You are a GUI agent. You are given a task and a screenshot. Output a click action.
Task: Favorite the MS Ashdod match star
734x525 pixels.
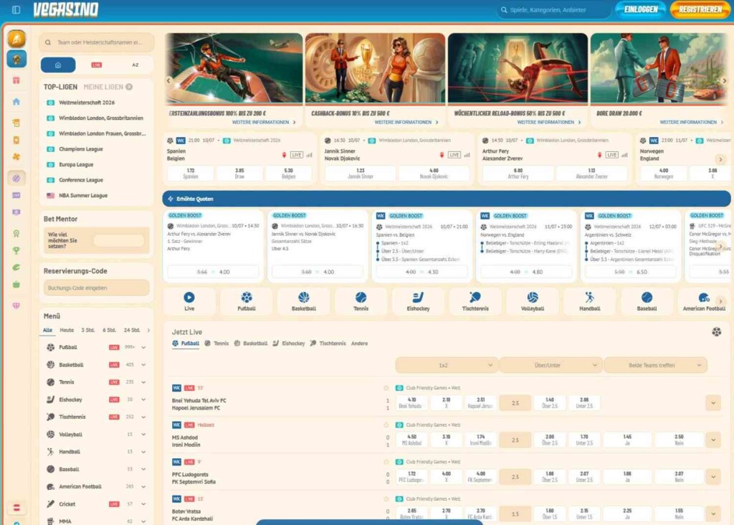click(x=386, y=425)
